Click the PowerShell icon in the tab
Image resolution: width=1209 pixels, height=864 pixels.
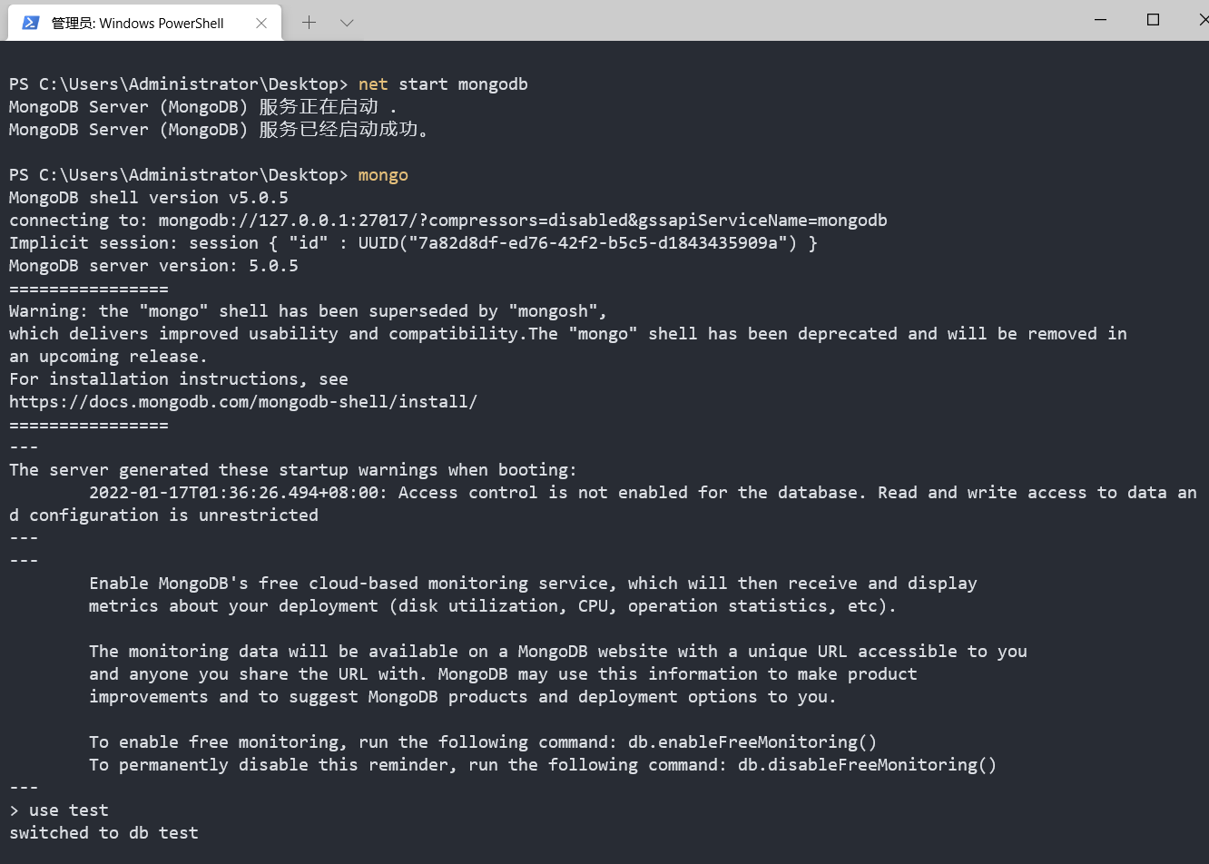31,23
